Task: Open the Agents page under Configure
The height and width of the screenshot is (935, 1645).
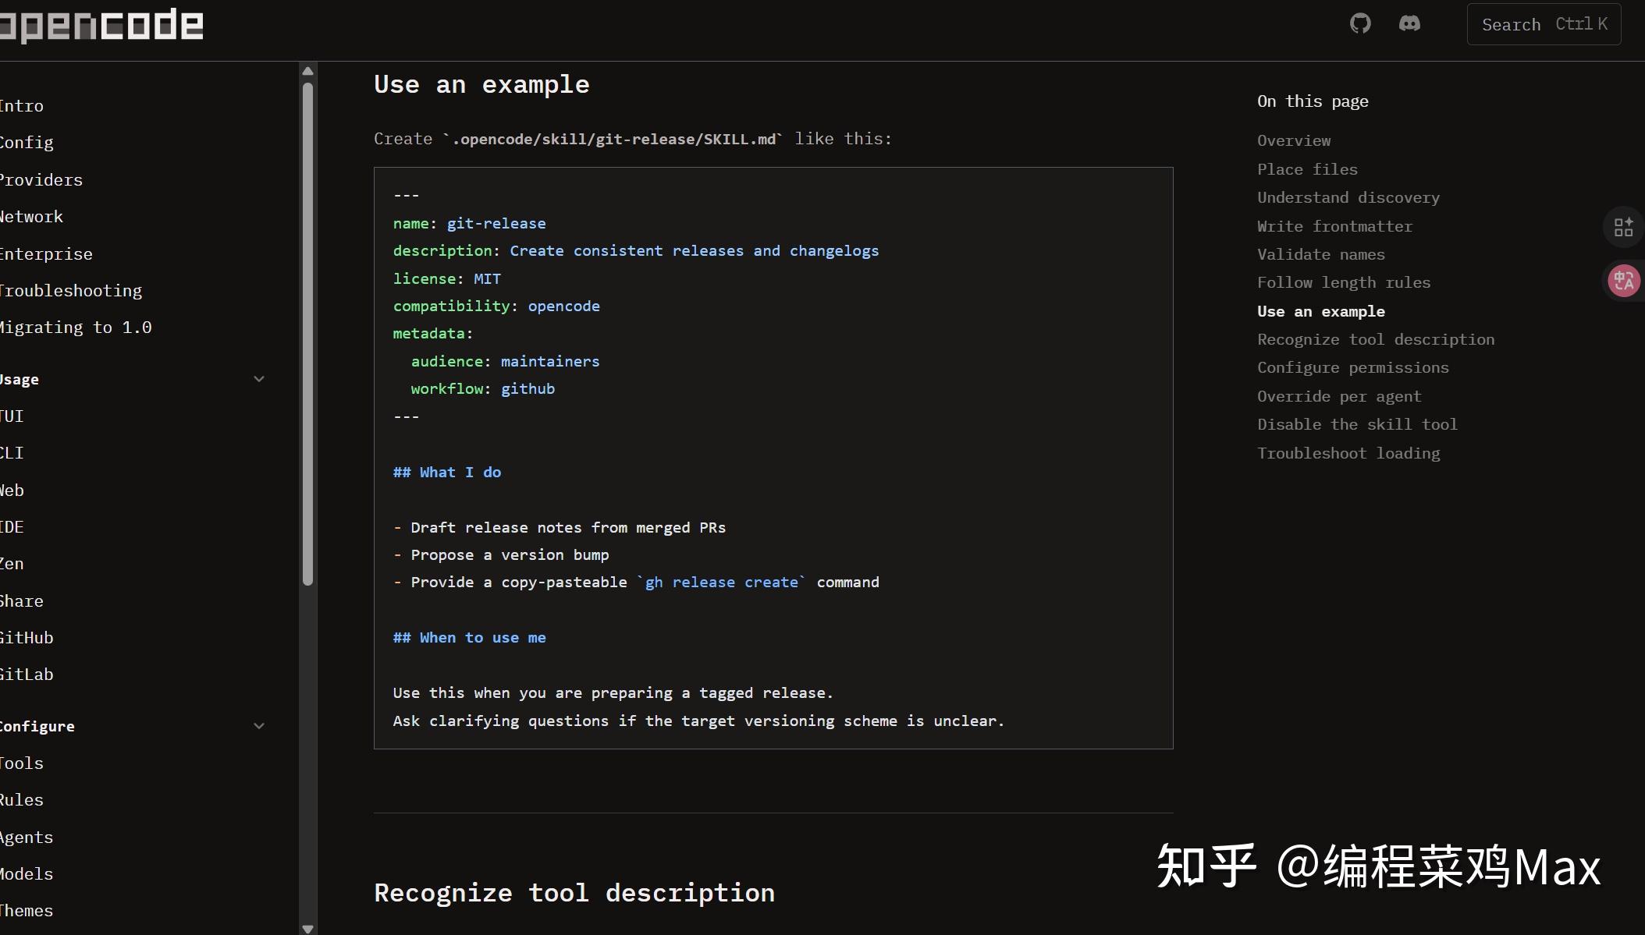Action: point(27,837)
